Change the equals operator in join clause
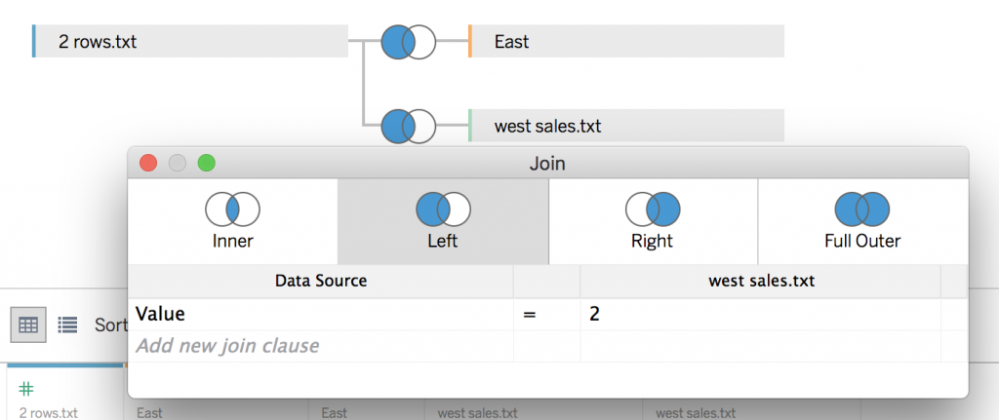 pos(546,315)
